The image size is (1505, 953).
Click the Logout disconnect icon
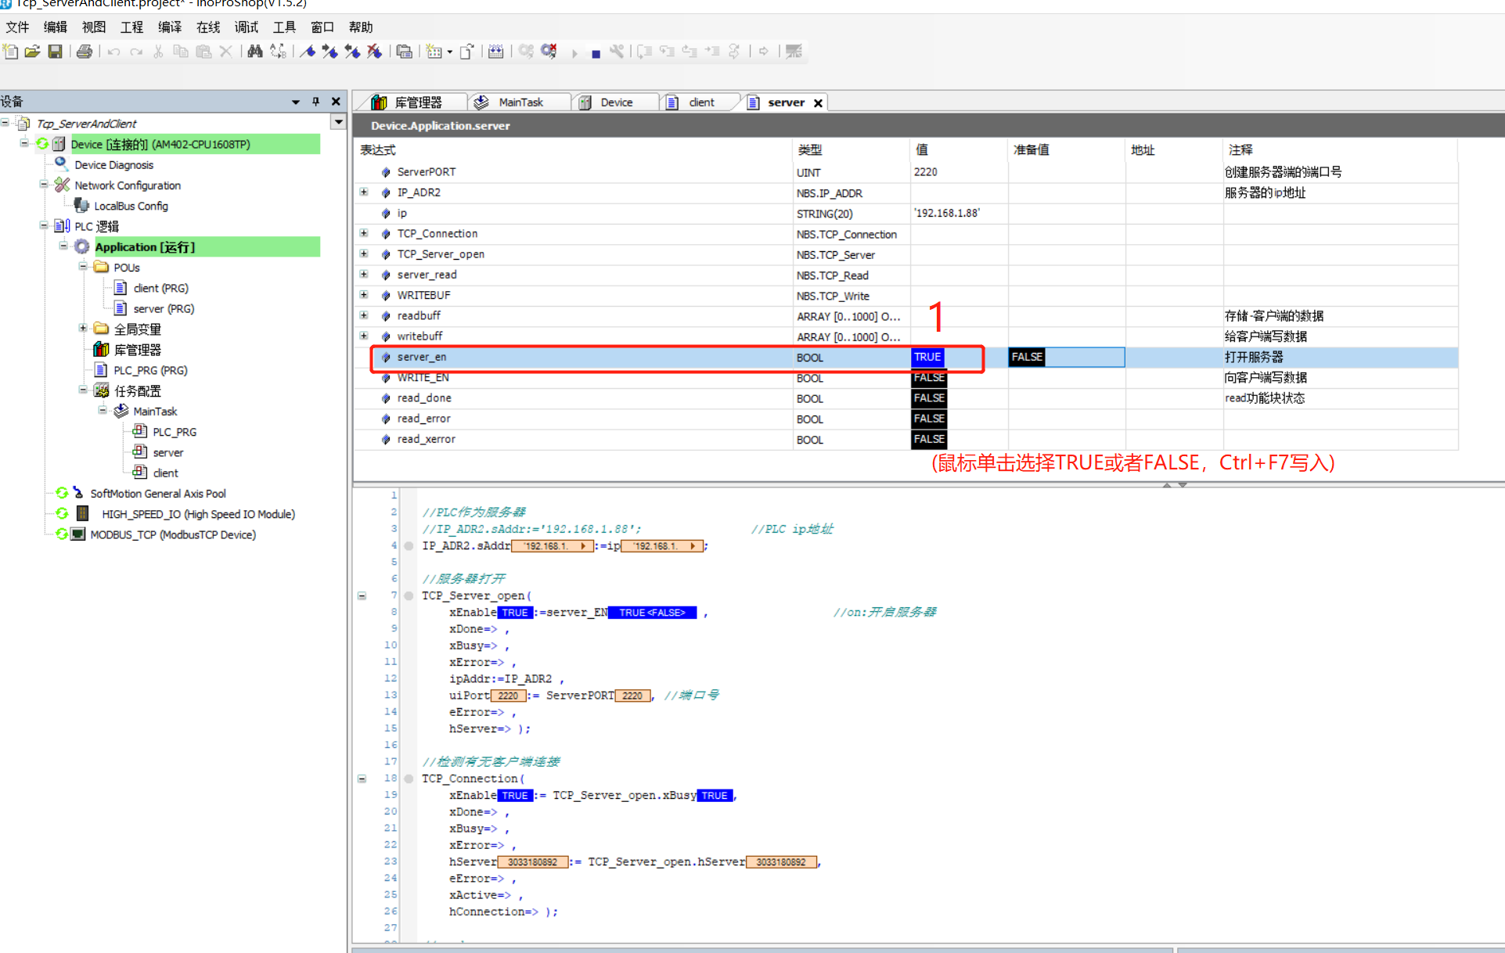coord(549,52)
